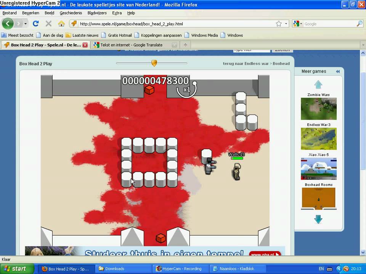
Task: Open the Bestand menu
Action: 10,13
